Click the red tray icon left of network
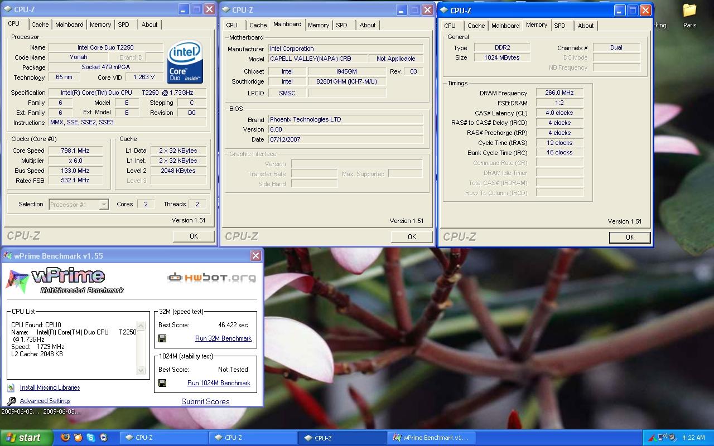Screen dimensions: 714x446 (x=652, y=438)
